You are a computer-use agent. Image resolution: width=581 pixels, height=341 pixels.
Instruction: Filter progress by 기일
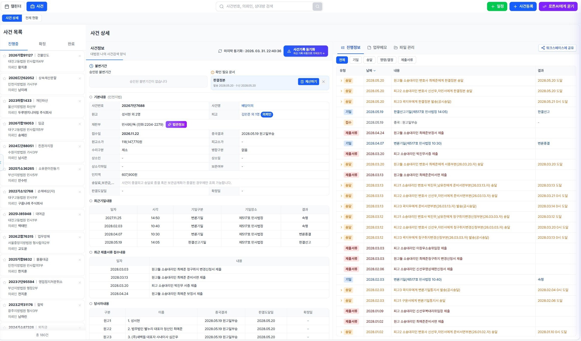click(355, 60)
